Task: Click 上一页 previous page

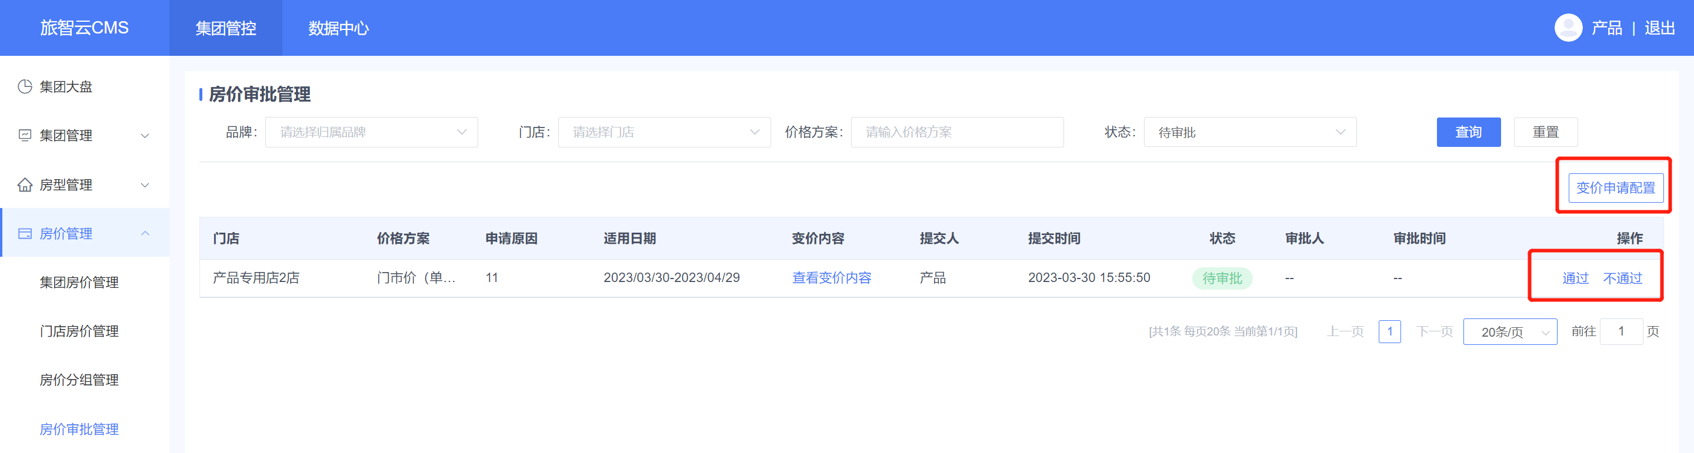Action: tap(1345, 331)
